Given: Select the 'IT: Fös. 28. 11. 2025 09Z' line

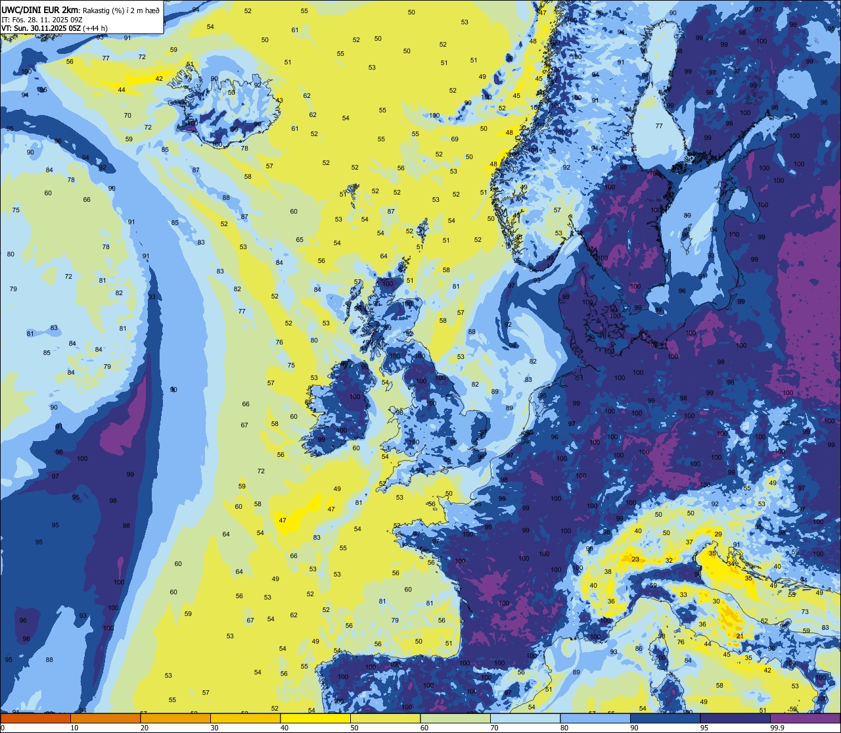Looking at the screenshot, I should pos(41,19).
